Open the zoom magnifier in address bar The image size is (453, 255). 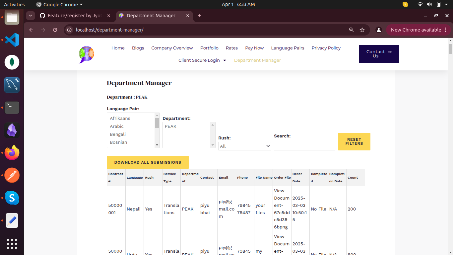(x=352, y=30)
